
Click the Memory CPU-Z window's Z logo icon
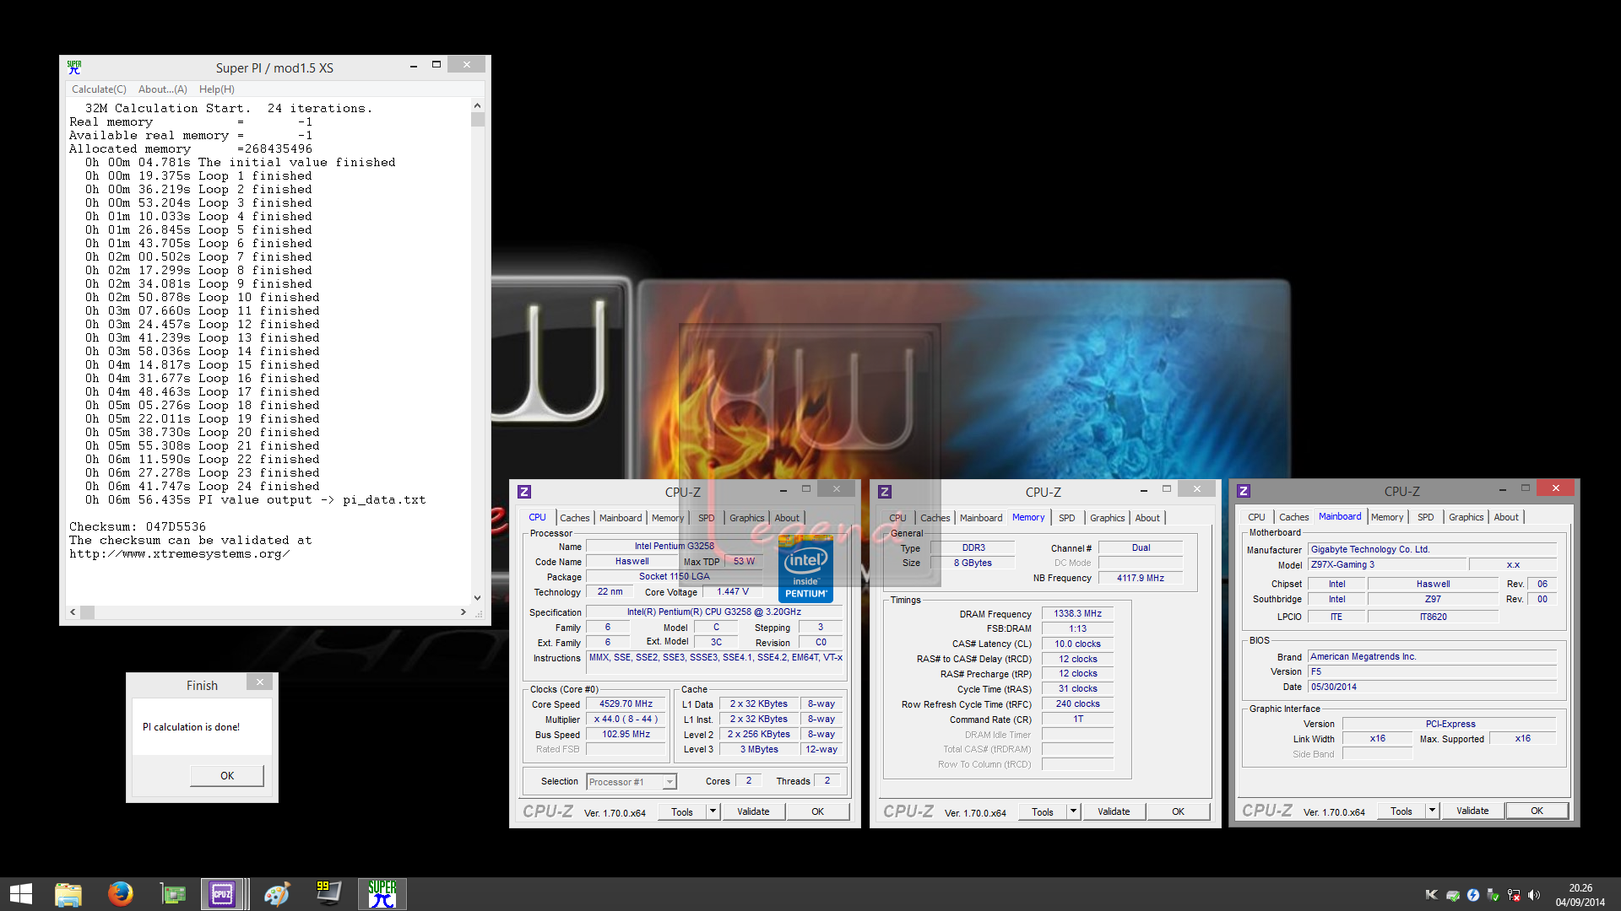point(885,492)
